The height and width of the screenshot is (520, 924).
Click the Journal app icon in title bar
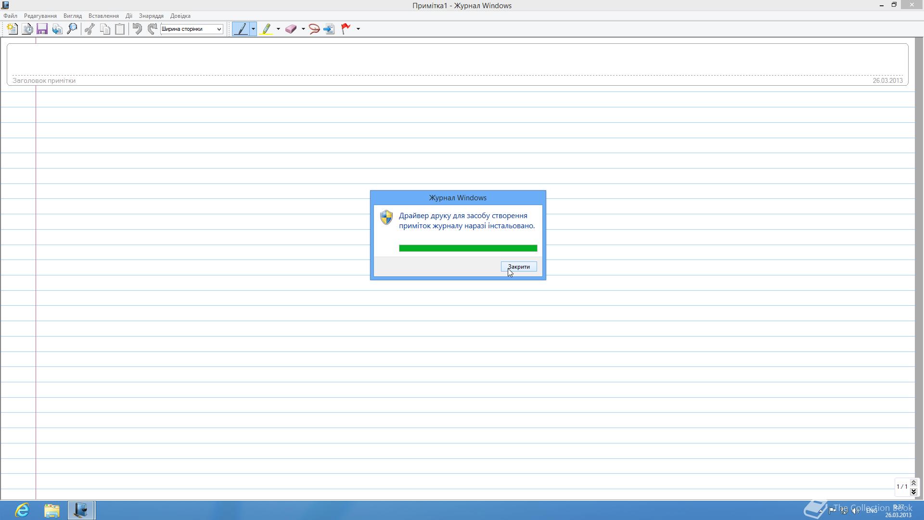(x=5, y=5)
